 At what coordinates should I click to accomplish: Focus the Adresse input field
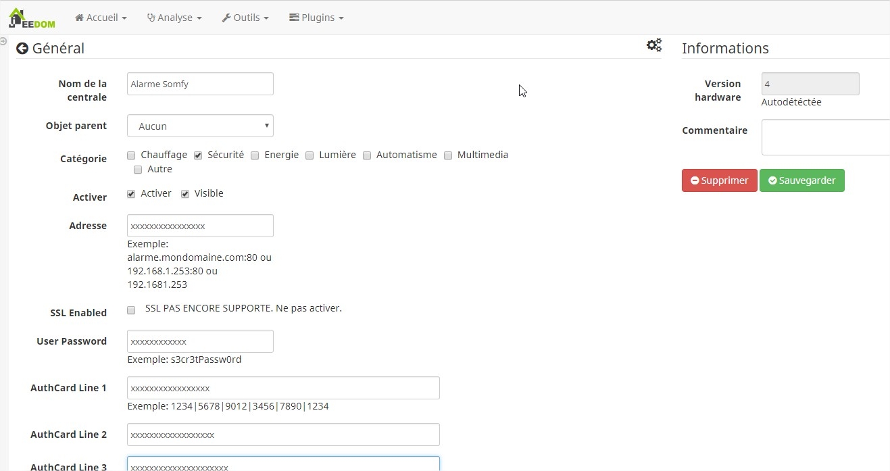[x=200, y=226]
